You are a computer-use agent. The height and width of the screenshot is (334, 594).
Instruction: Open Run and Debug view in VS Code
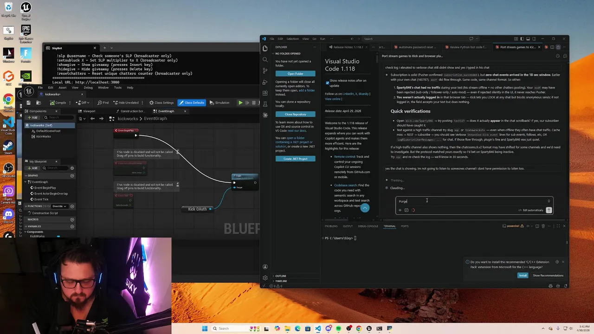coord(265,82)
